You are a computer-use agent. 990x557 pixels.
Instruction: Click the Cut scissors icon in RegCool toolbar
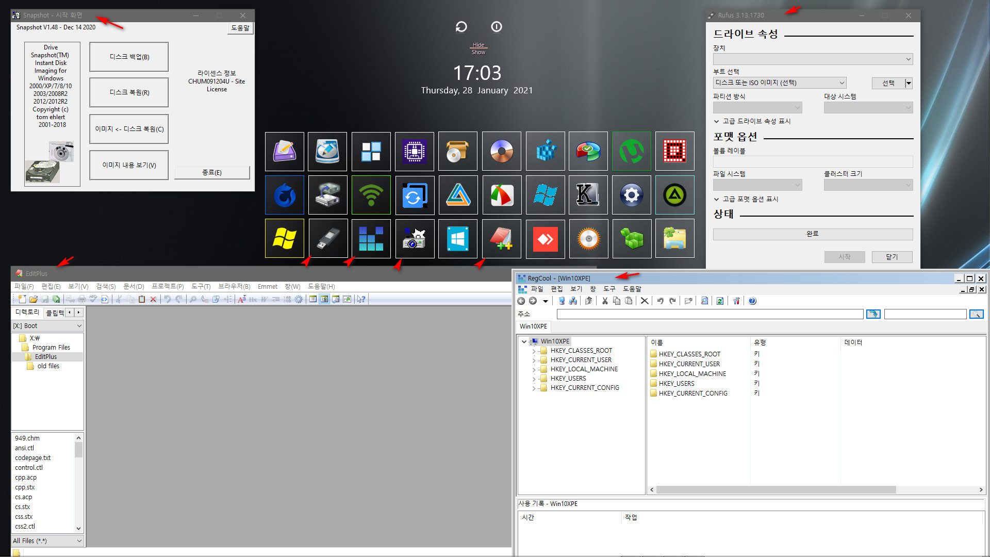pyautogui.click(x=605, y=301)
